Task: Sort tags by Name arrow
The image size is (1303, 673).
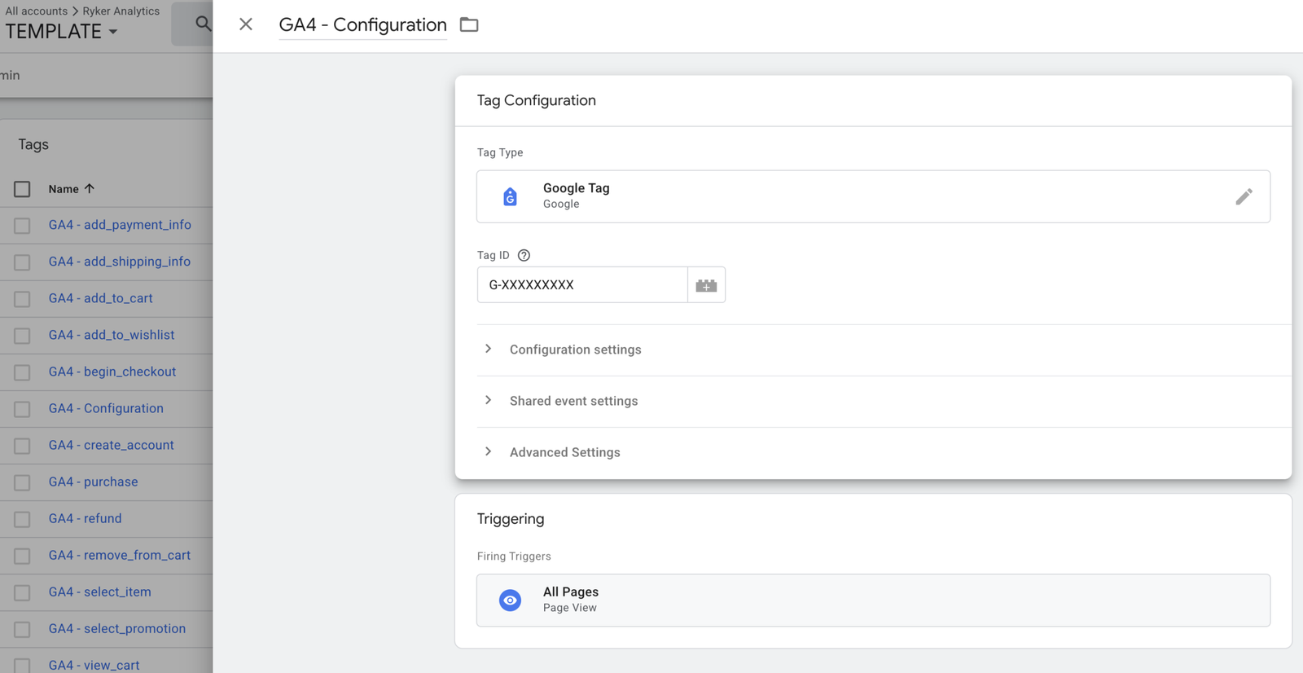Action: [x=90, y=188]
